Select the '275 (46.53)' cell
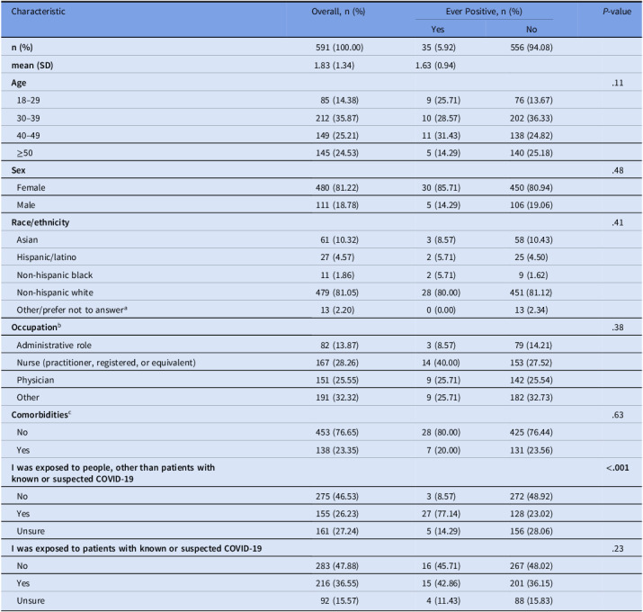643x612 pixels. [x=337, y=496]
